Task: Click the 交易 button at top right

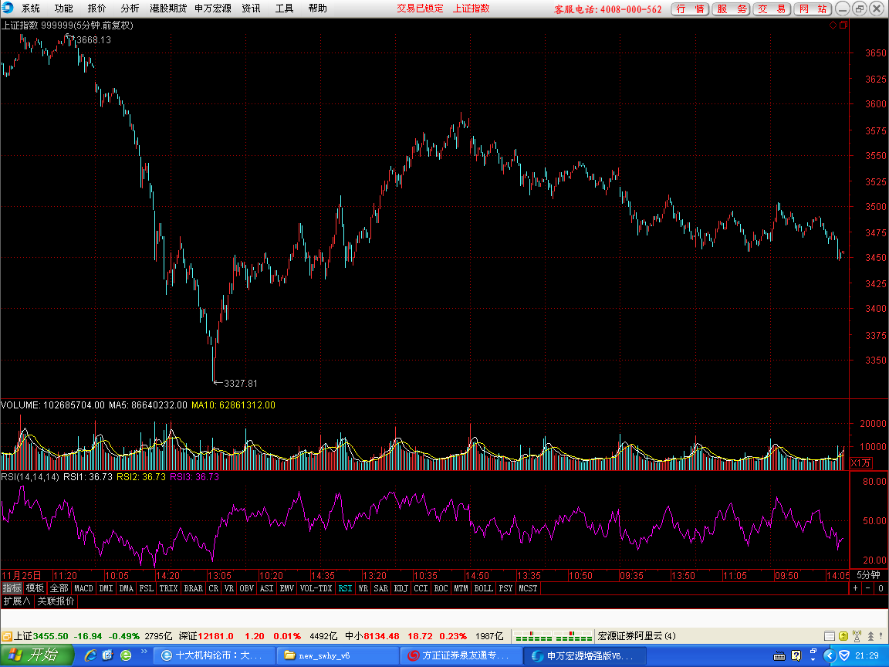Action: point(772,9)
